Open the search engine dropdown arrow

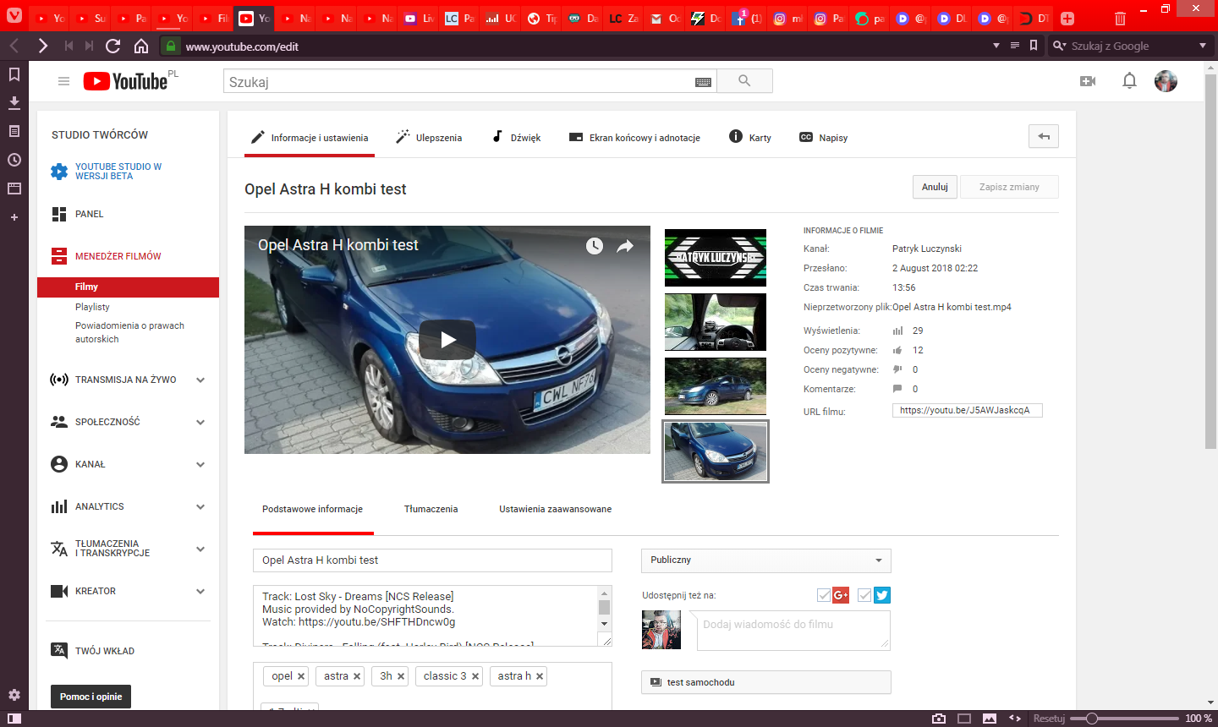coord(1203,46)
